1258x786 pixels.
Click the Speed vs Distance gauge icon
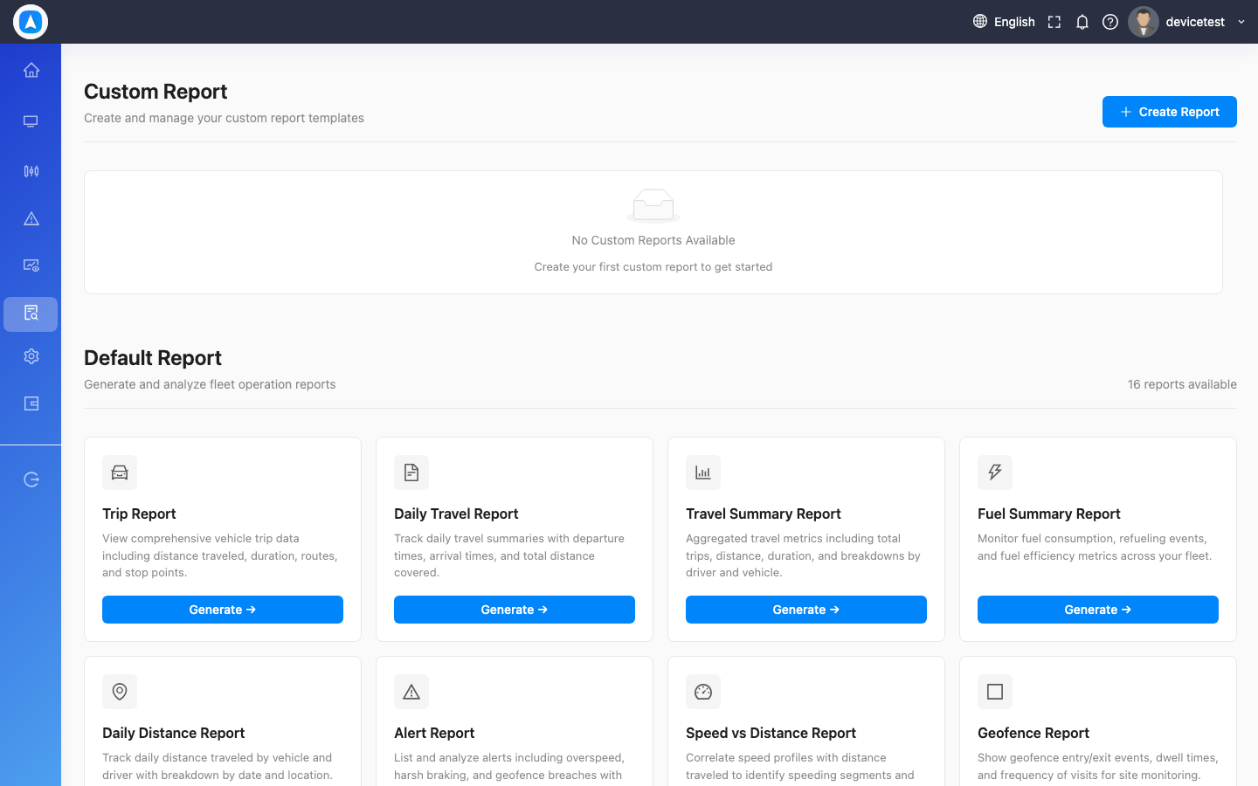[703, 692]
